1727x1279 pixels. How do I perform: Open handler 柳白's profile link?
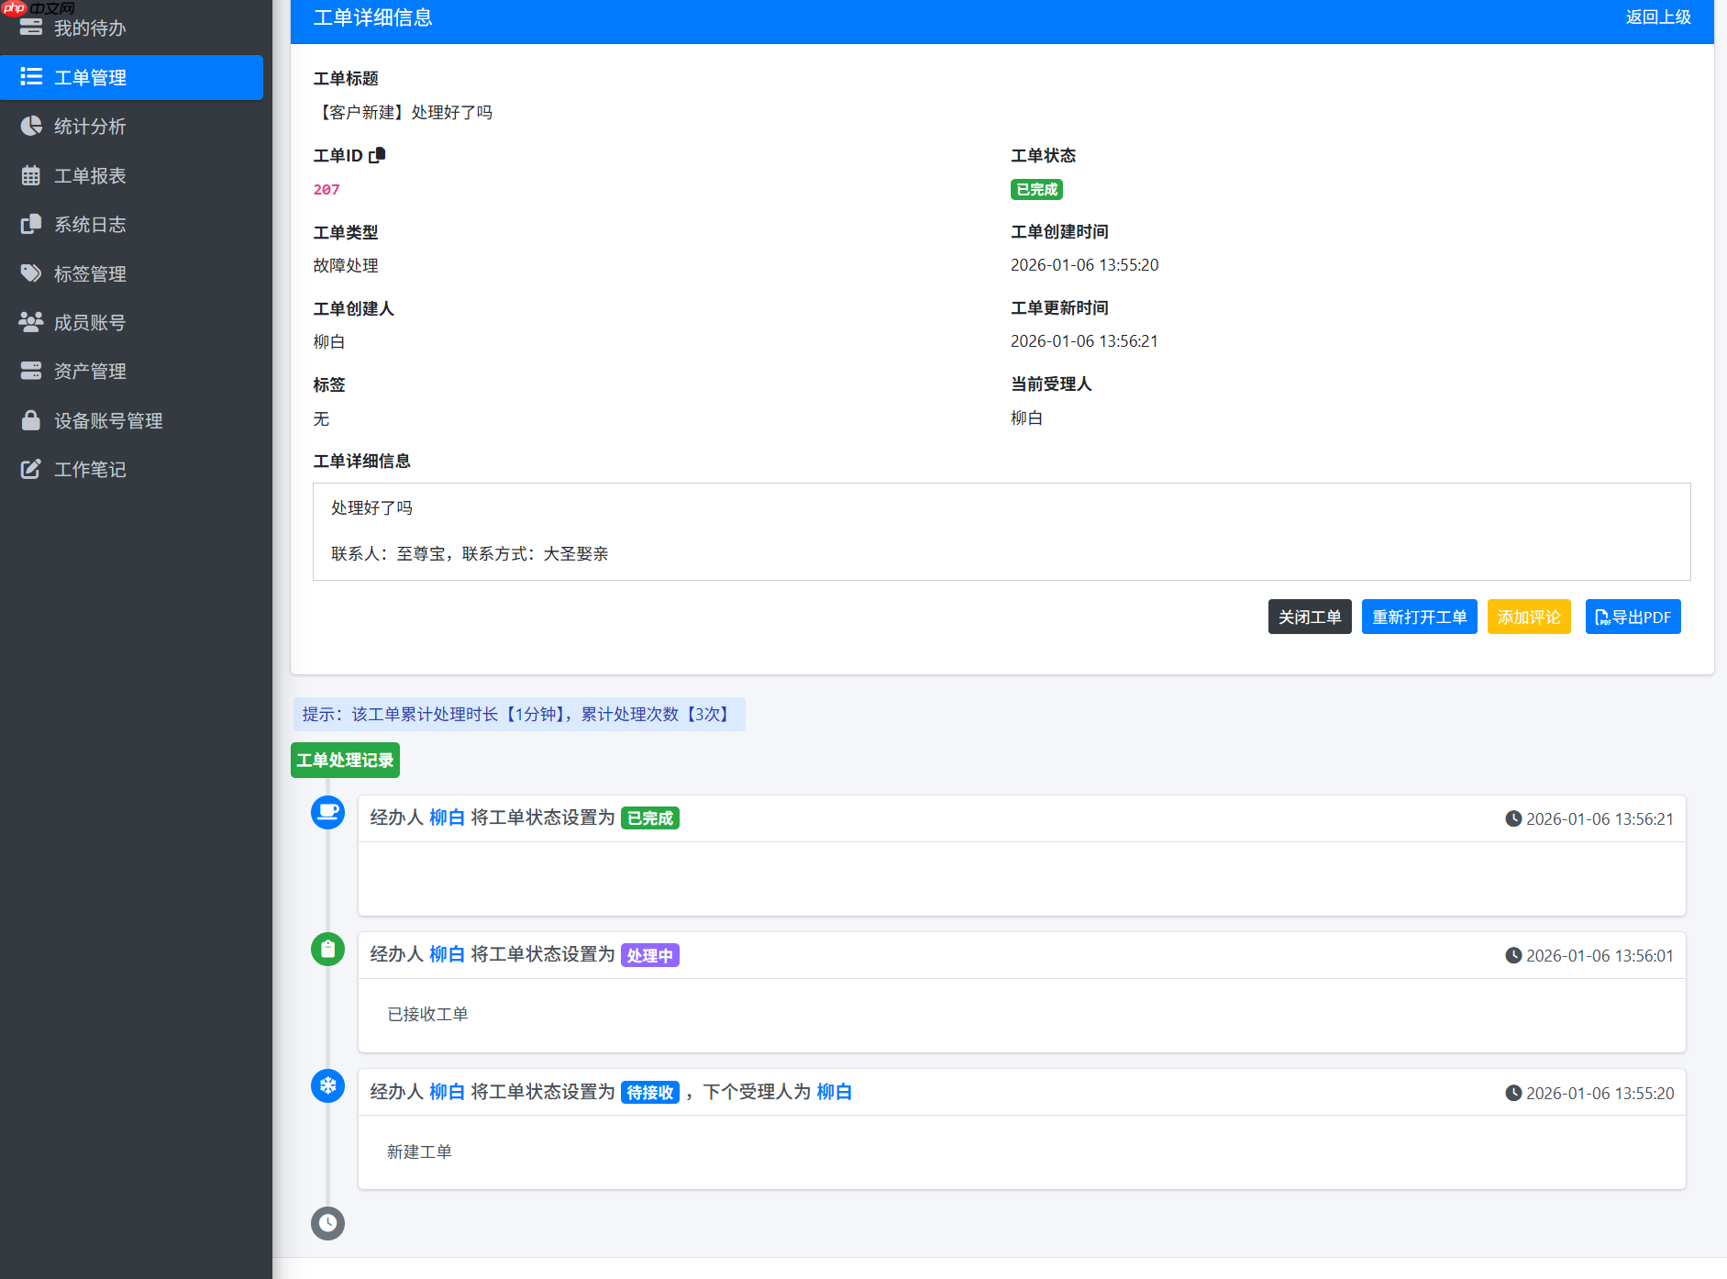point(447,817)
